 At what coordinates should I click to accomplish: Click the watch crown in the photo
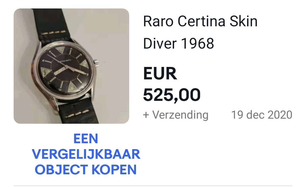point(96,62)
